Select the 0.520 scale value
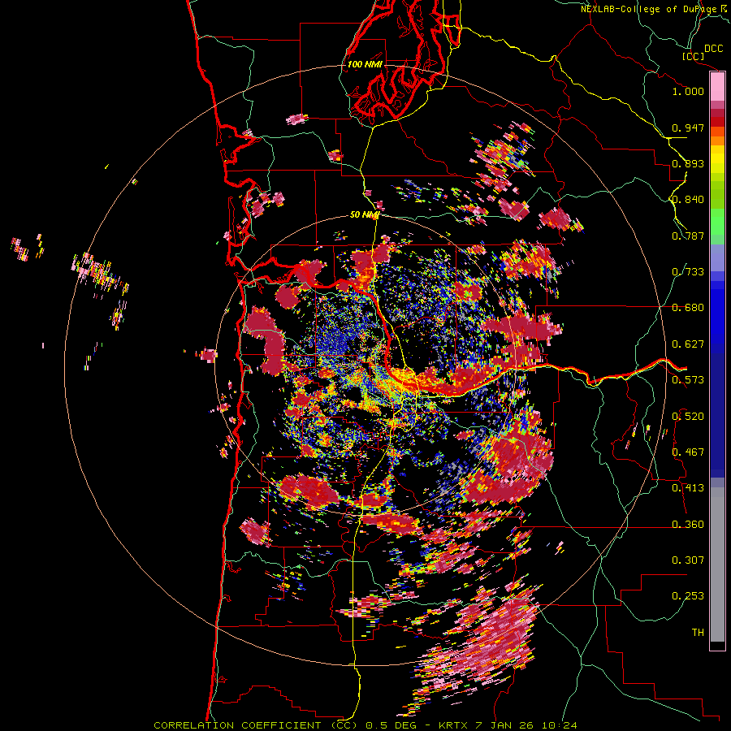 coord(688,417)
